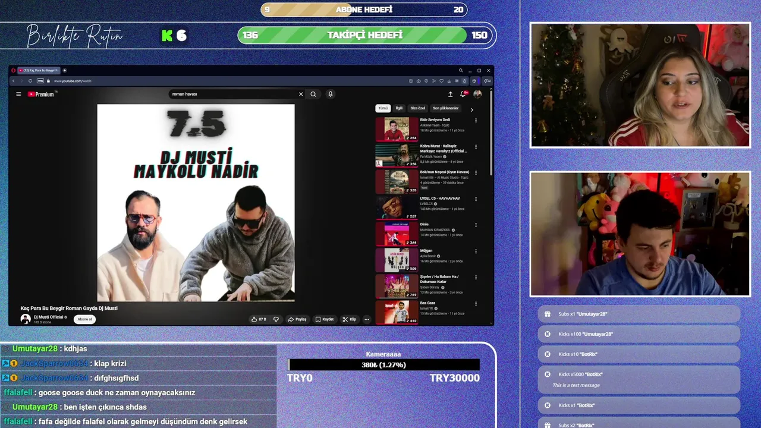Screen dimensions: 761x428
Task: Play 'Şişeler / Ha Babam Ha' thumbnail
Action: [x=397, y=286]
